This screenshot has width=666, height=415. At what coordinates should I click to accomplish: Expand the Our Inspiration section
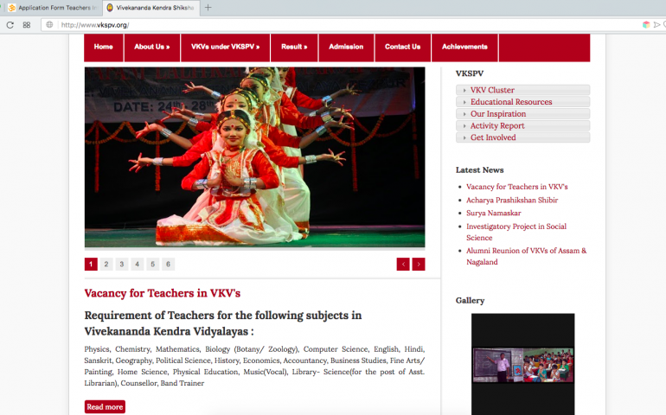click(x=523, y=114)
